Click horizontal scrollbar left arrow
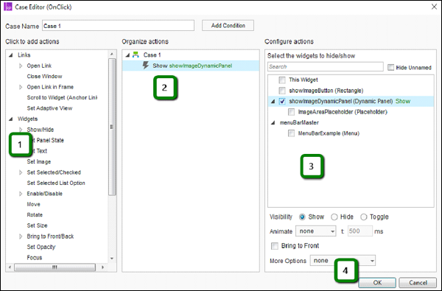The height and width of the screenshot is (291, 442). 10,267
